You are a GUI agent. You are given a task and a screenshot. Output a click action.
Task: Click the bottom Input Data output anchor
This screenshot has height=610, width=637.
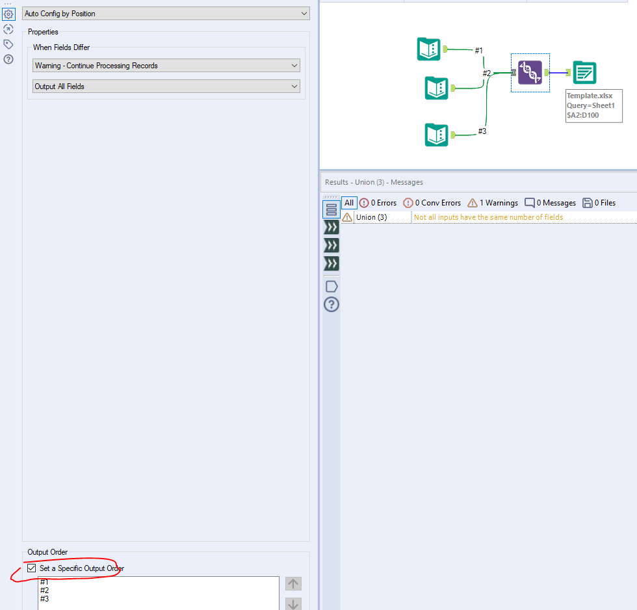coord(453,135)
